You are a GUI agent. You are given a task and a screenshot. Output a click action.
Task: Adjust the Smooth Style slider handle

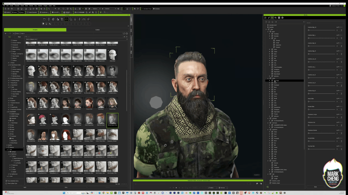(309, 141)
